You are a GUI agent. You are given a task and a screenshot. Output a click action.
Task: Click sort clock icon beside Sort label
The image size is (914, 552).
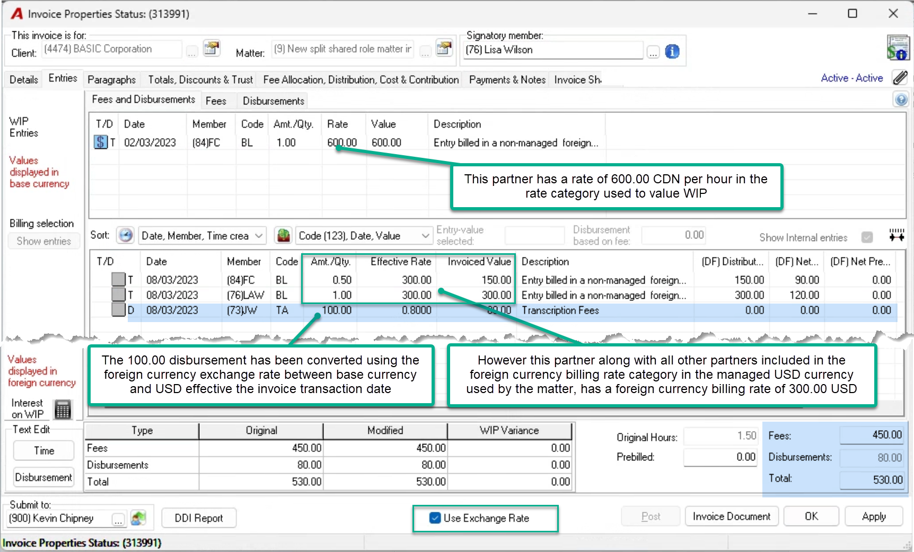tap(126, 235)
